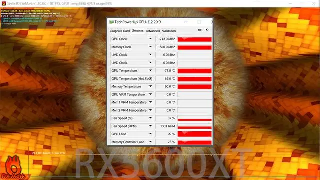Viewport: 320px width, 180px height.
Task: Minimize the GPU-Z window
Action: (x=186, y=22)
